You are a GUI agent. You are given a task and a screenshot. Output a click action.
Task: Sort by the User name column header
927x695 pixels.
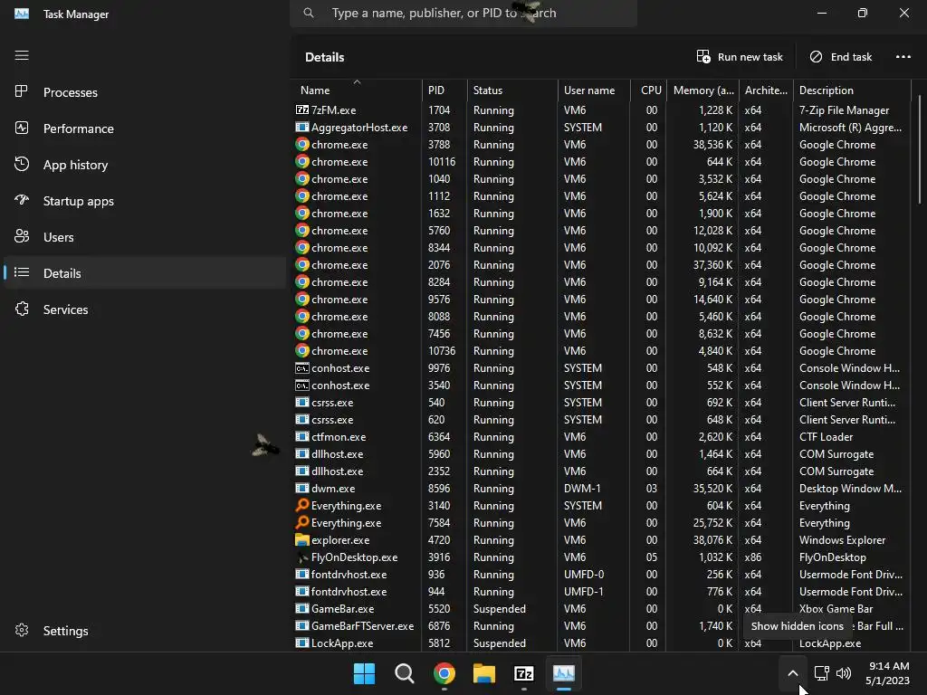[x=594, y=90]
